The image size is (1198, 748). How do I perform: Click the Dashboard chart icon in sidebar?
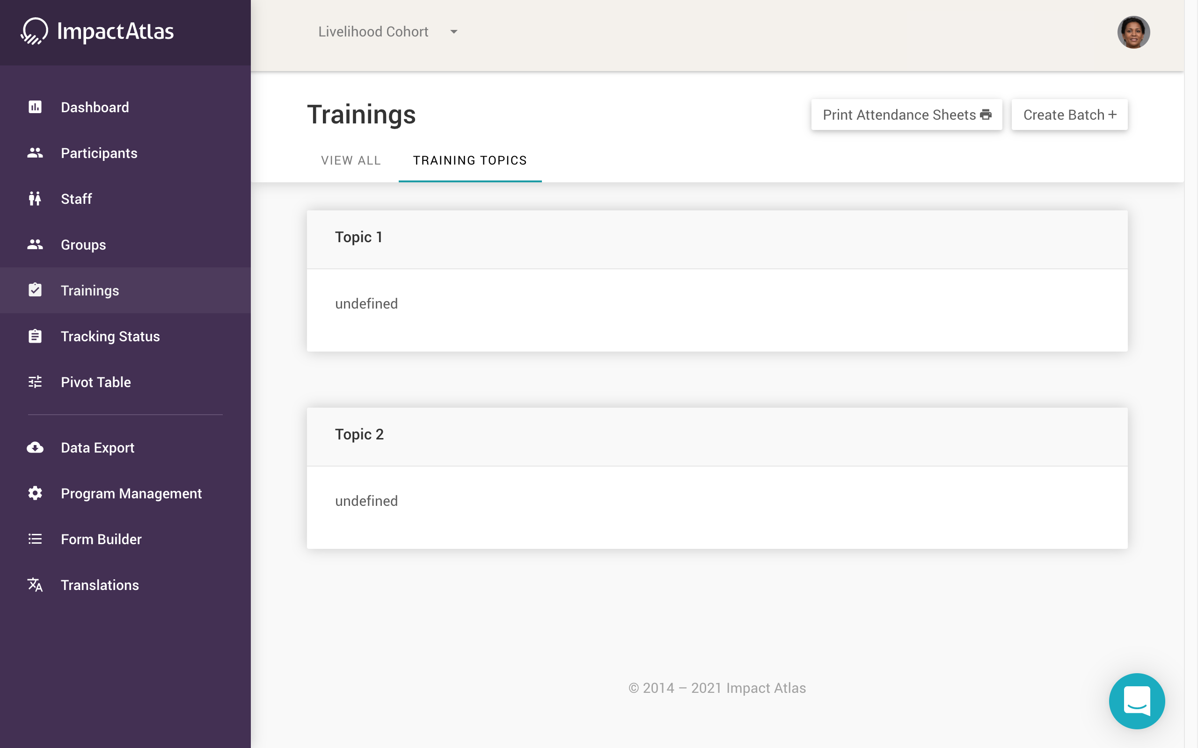tap(35, 107)
